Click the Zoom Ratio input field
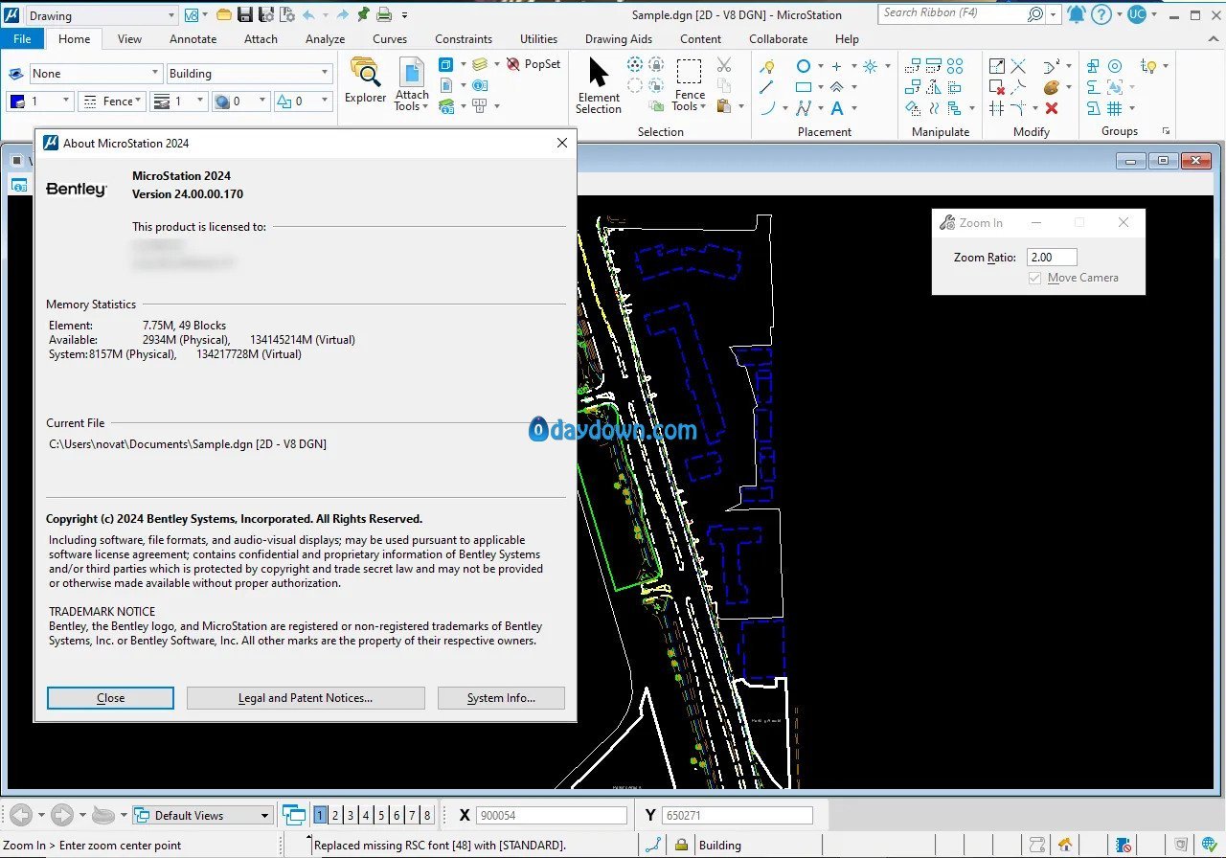 pyautogui.click(x=1052, y=257)
